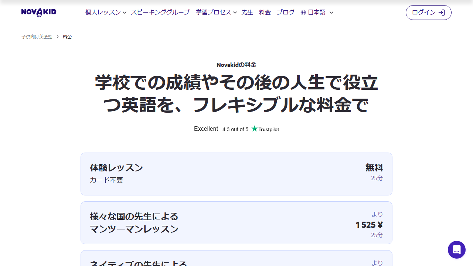This screenshot has width=473, height=266.
Task: Click the globe language icon
Action: [303, 13]
